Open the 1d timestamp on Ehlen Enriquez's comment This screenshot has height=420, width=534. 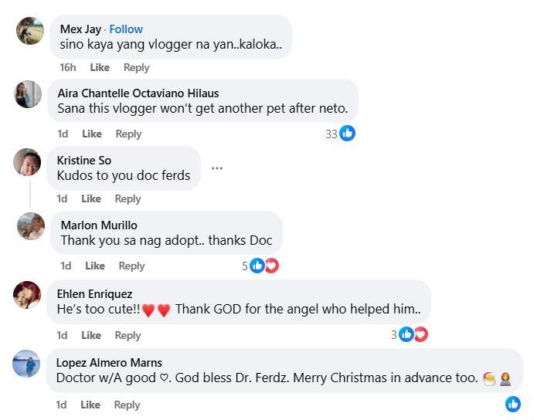[x=63, y=335]
